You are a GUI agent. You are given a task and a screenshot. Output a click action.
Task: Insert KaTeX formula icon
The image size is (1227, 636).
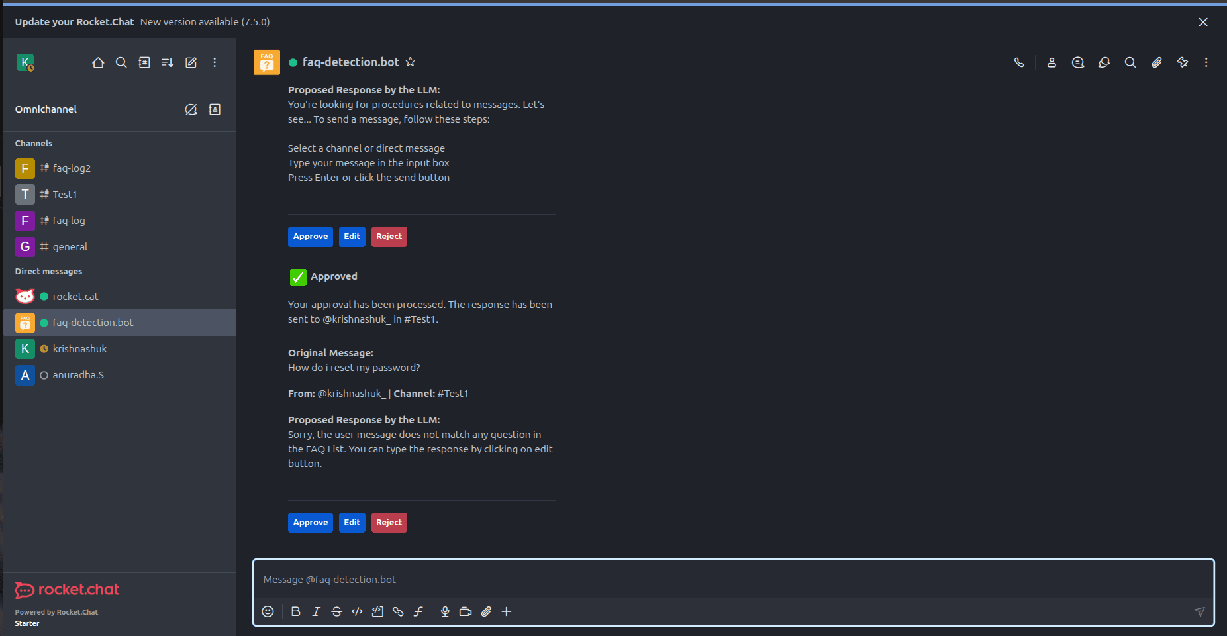point(418,611)
